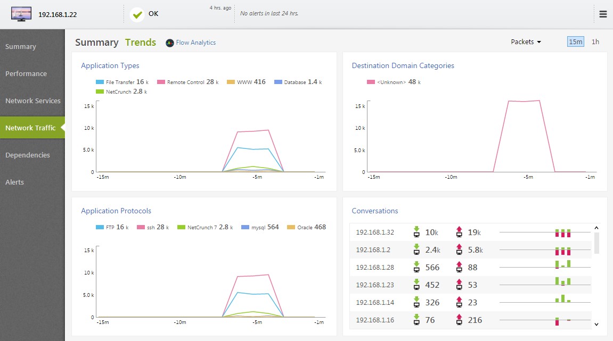This screenshot has height=341, width=613.
Task: Click the inbound arrow icon for 192.168.1.32
Action: [416, 232]
